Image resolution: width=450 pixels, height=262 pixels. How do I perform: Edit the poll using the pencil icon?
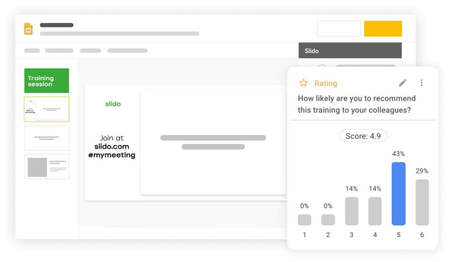pyautogui.click(x=403, y=83)
